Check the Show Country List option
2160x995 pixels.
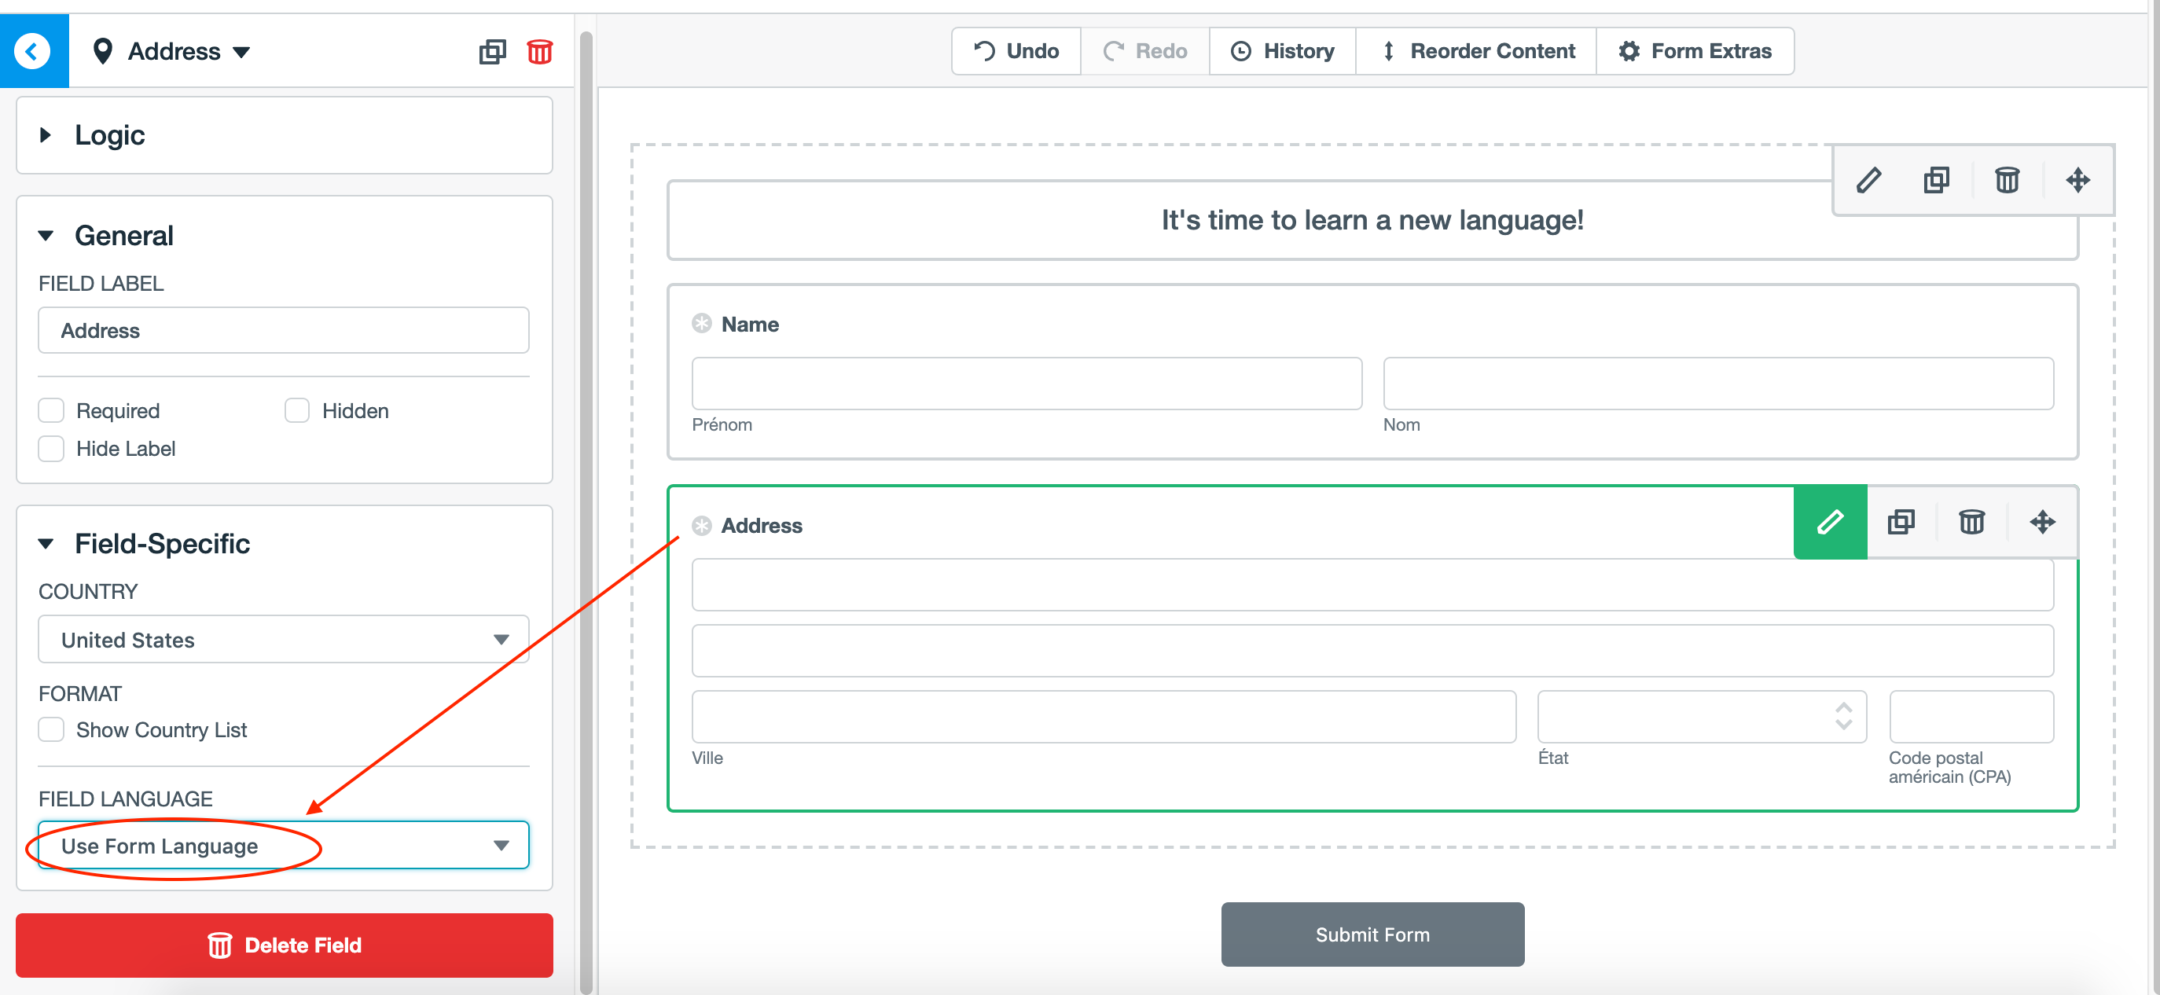[x=52, y=730]
